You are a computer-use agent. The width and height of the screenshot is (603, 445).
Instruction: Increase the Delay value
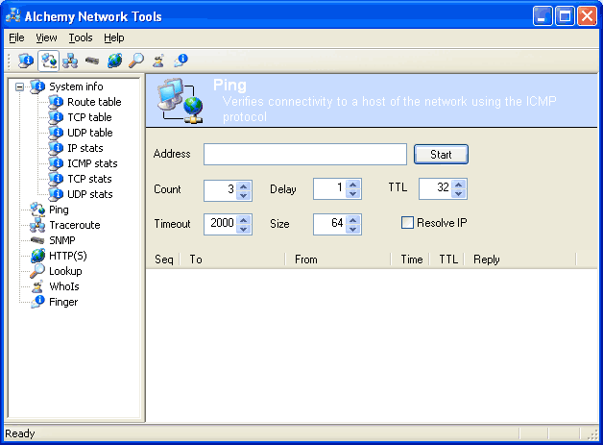353,184
